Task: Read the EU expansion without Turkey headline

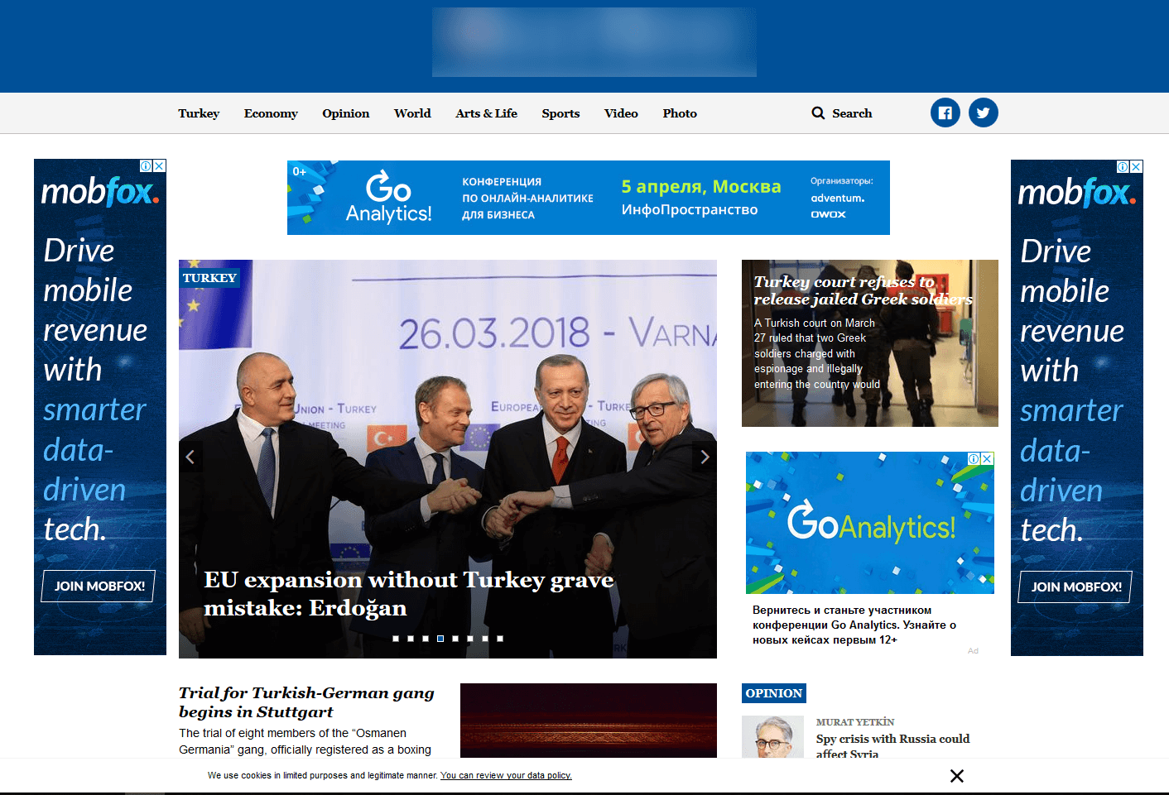Action: (x=408, y=593)
